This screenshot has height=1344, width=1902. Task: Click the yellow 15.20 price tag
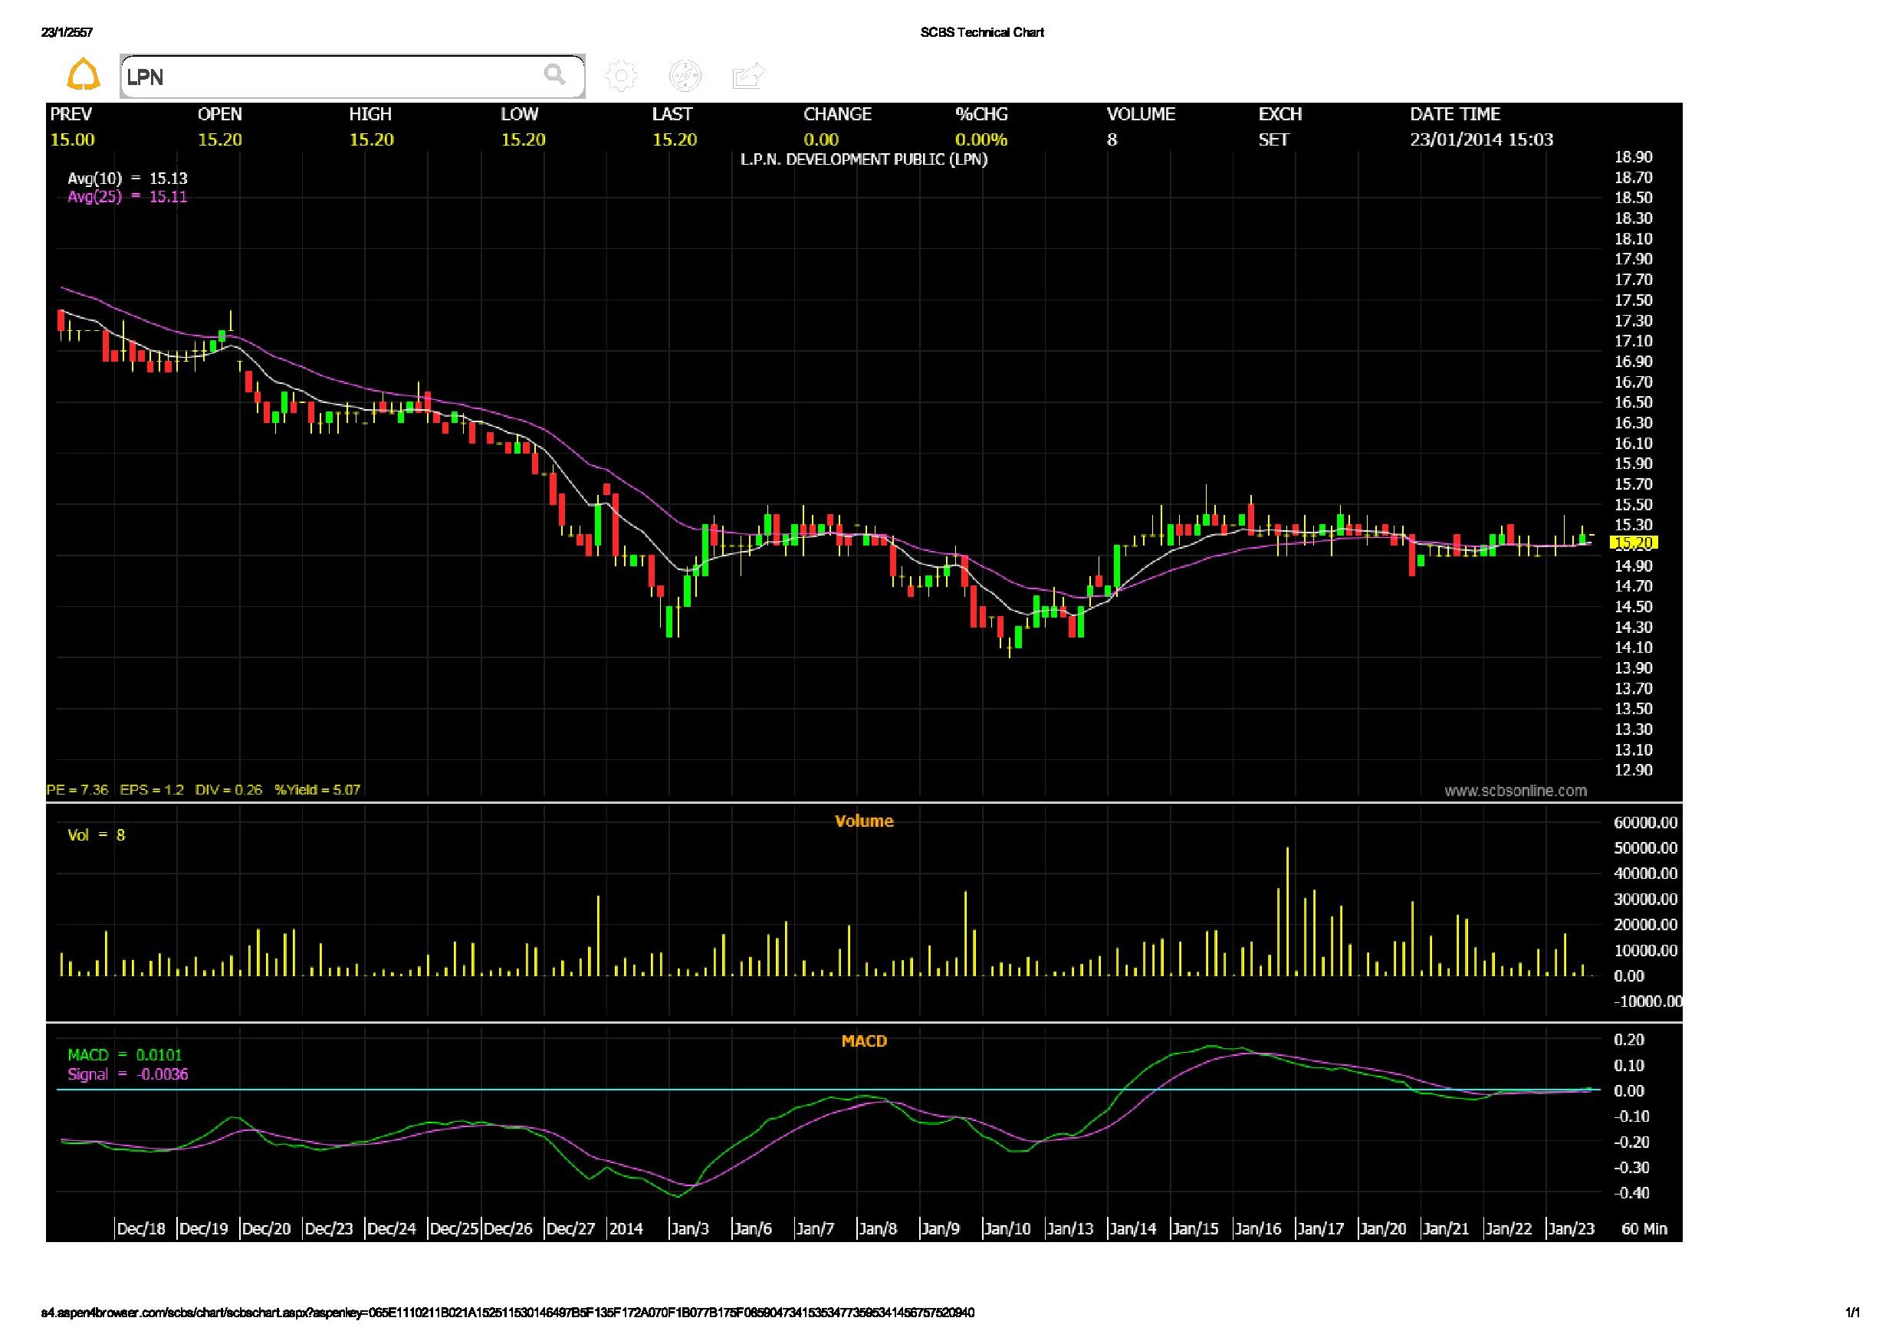pos(1633,543)
